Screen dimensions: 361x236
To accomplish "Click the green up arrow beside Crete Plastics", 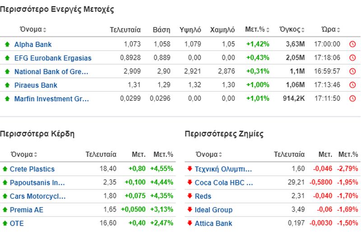I will [x=5, y=169].
